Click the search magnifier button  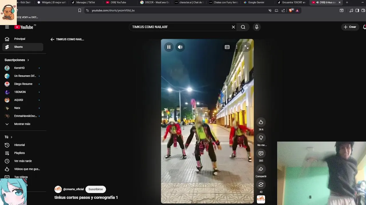click(243, 27)
